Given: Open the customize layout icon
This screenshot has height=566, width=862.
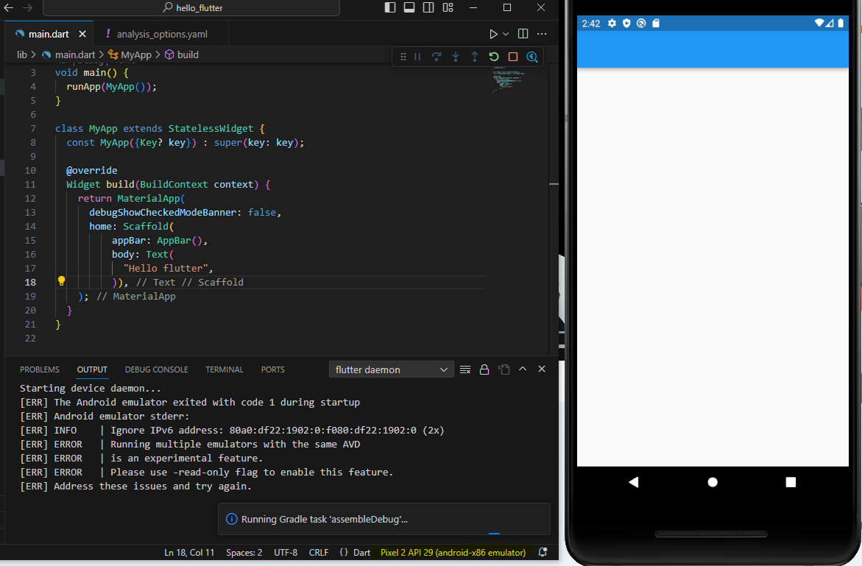Looking at the screenshot, I should click(x=448, y=7).
